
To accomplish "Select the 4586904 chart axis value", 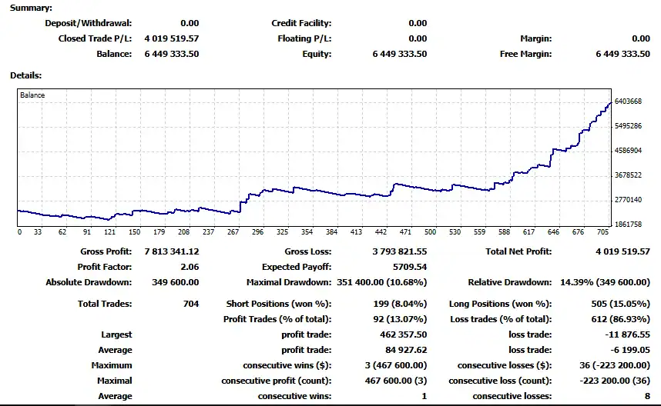I will (x=628, y=151).
